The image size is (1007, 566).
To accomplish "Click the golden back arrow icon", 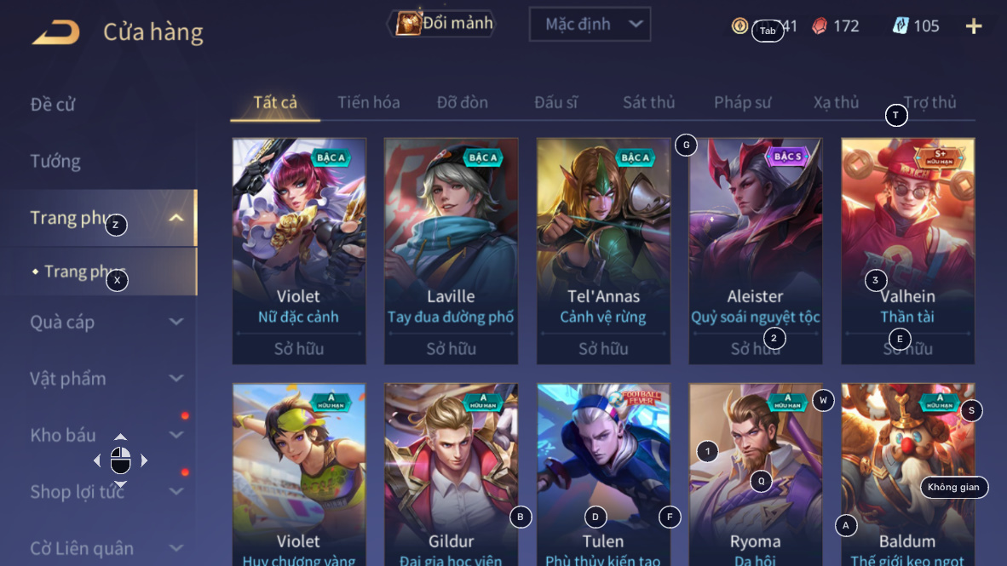I will tap(56, 31).
